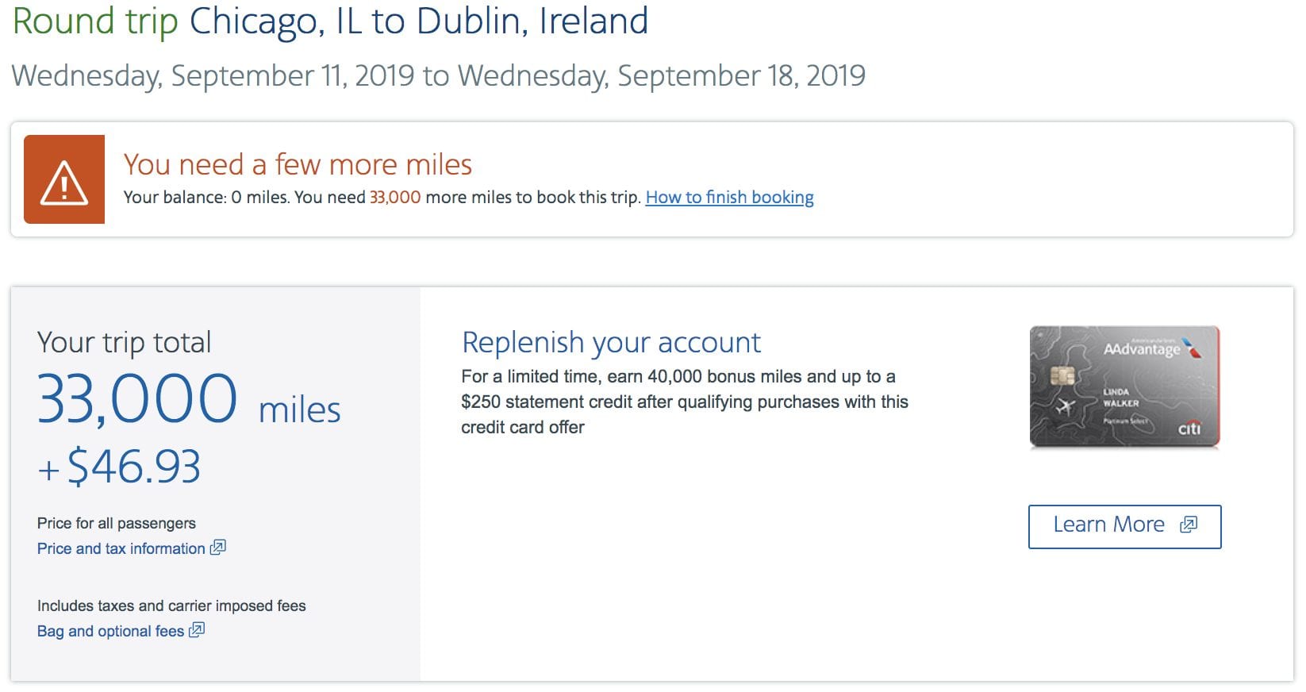The image size is (1306, 692).
Task: Click the Round trip Chicago to Dublin title
Action: pos(330,21)
